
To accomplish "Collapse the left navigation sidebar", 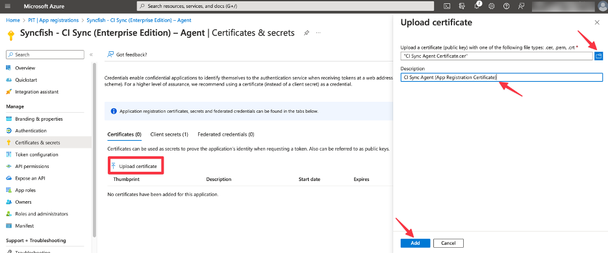I will pos(91,54).
